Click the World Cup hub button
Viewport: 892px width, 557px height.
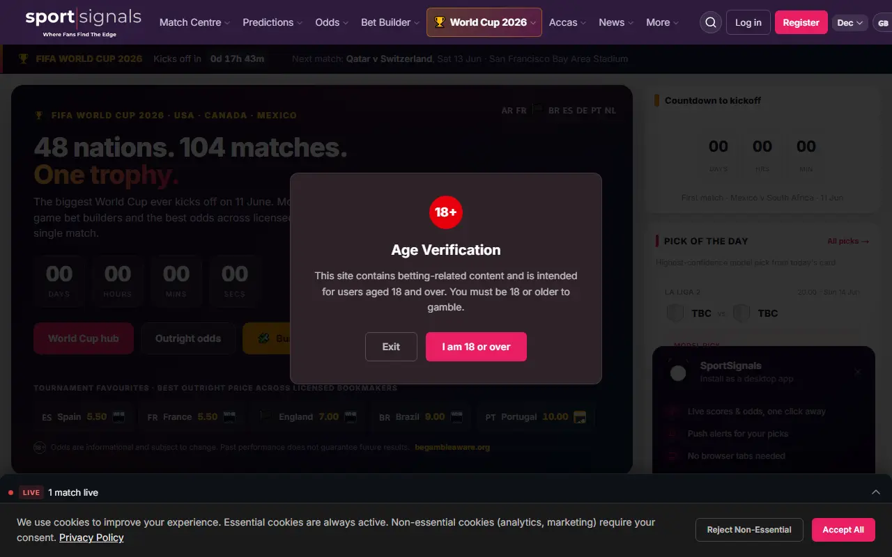84,338
